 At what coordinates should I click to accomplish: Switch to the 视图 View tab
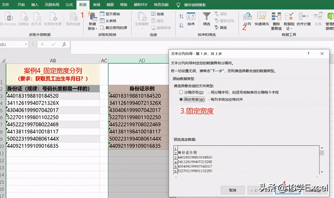110,5
